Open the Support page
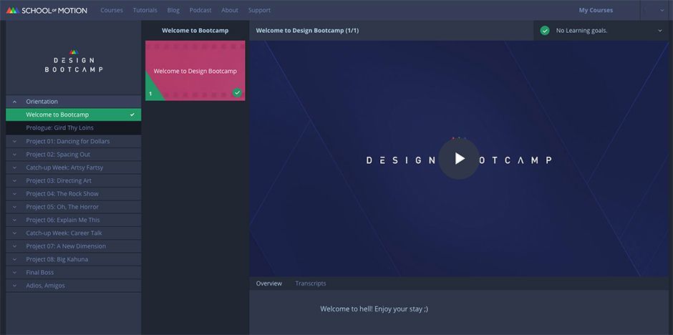 click(x=259, y=10)
